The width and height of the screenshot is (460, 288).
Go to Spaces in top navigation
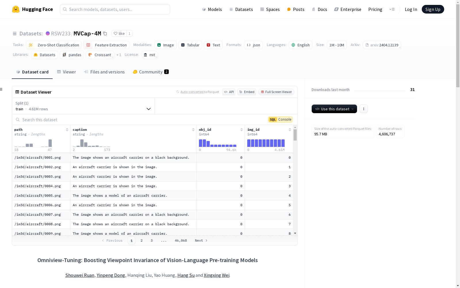point(270,9)
